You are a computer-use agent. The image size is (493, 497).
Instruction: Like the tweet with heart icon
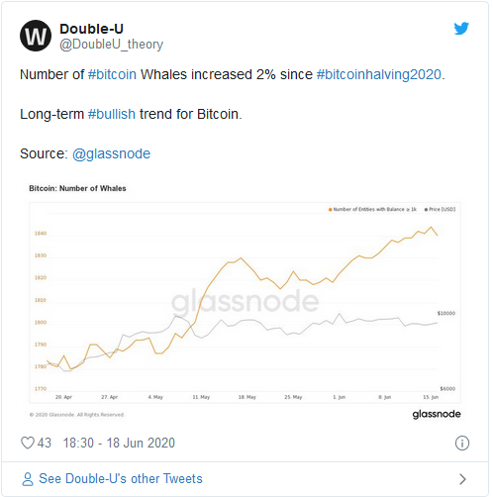coord(28,443)
